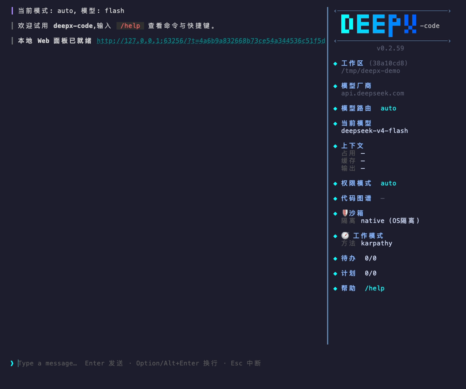Click the 模型厂商 heading
The width and height of the screenshot is (466, 389).
point(356,86)
